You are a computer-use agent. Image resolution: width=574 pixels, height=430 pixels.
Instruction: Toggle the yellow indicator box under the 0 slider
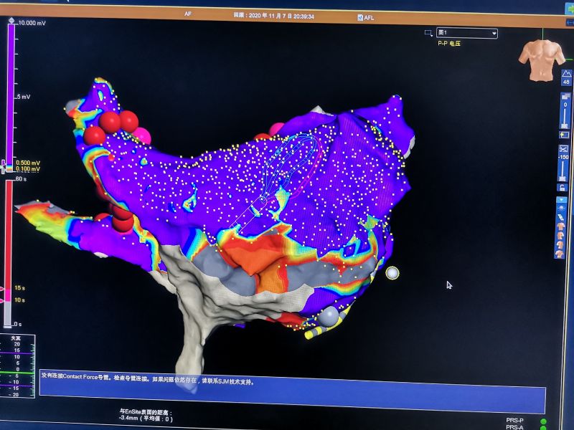tap(564, 134)
